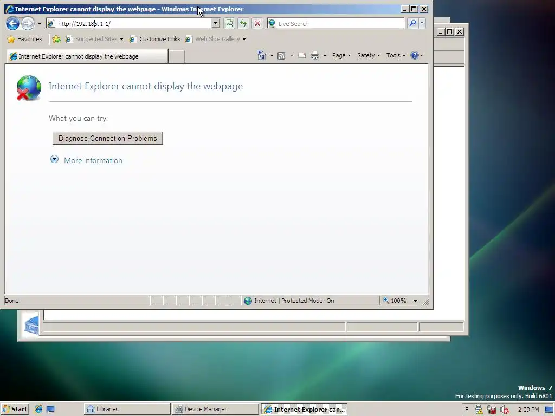This screenshot has height=416, width=555.
Task: Expand the address bar URL history dropdown
Action: [216, 24]
